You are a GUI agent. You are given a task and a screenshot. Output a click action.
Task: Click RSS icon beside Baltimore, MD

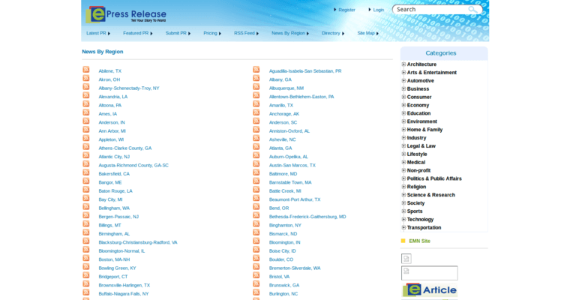pyautogui.click(x=256, y=172)
